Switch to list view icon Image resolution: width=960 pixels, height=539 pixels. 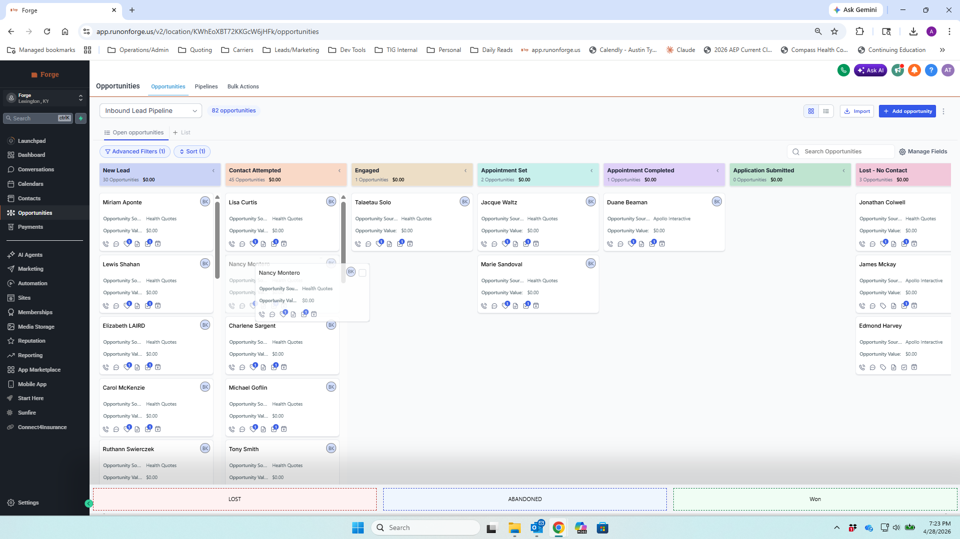point(826,111)
